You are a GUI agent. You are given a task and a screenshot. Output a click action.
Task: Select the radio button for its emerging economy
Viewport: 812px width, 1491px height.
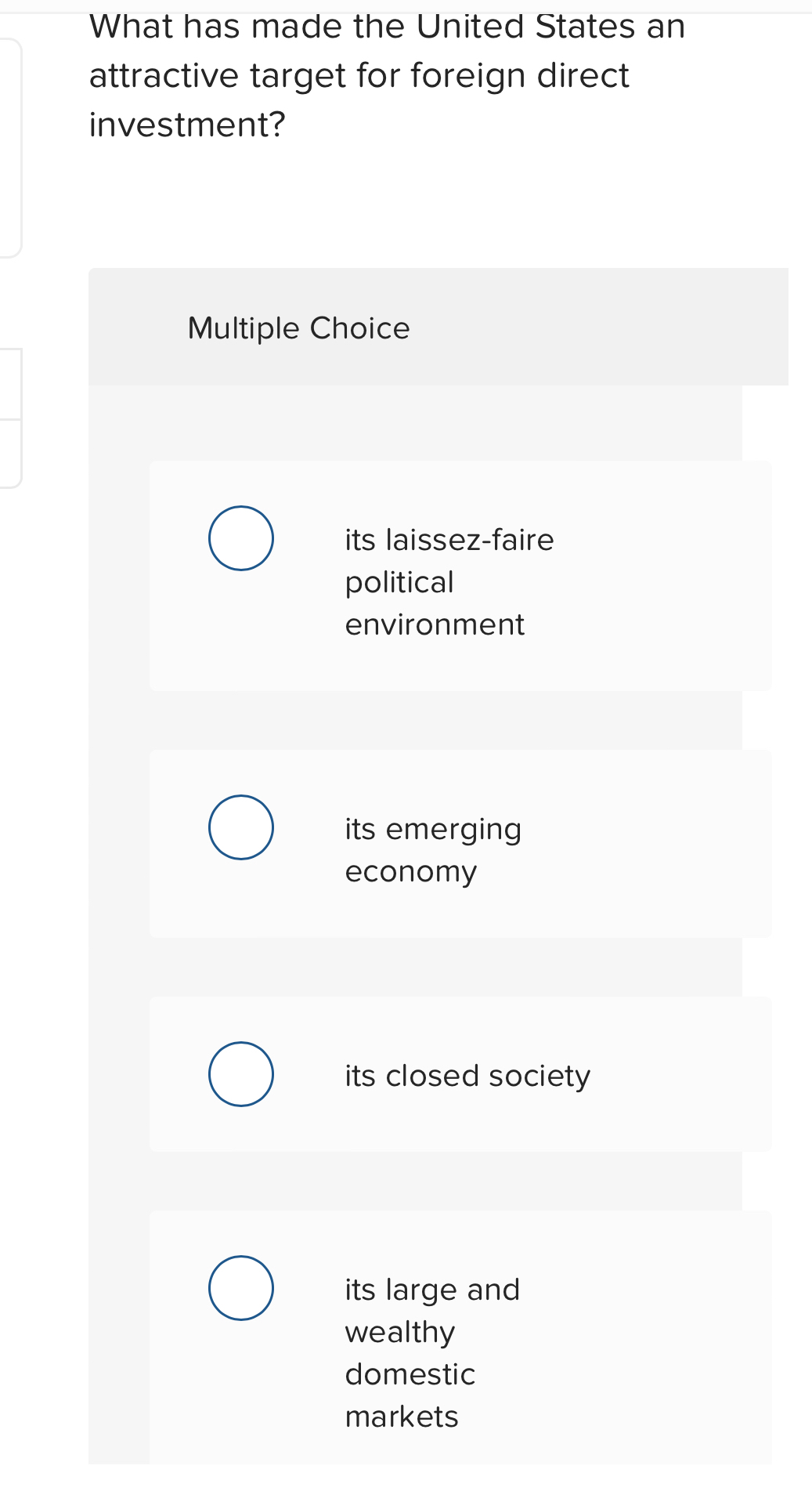click(240, 827)
